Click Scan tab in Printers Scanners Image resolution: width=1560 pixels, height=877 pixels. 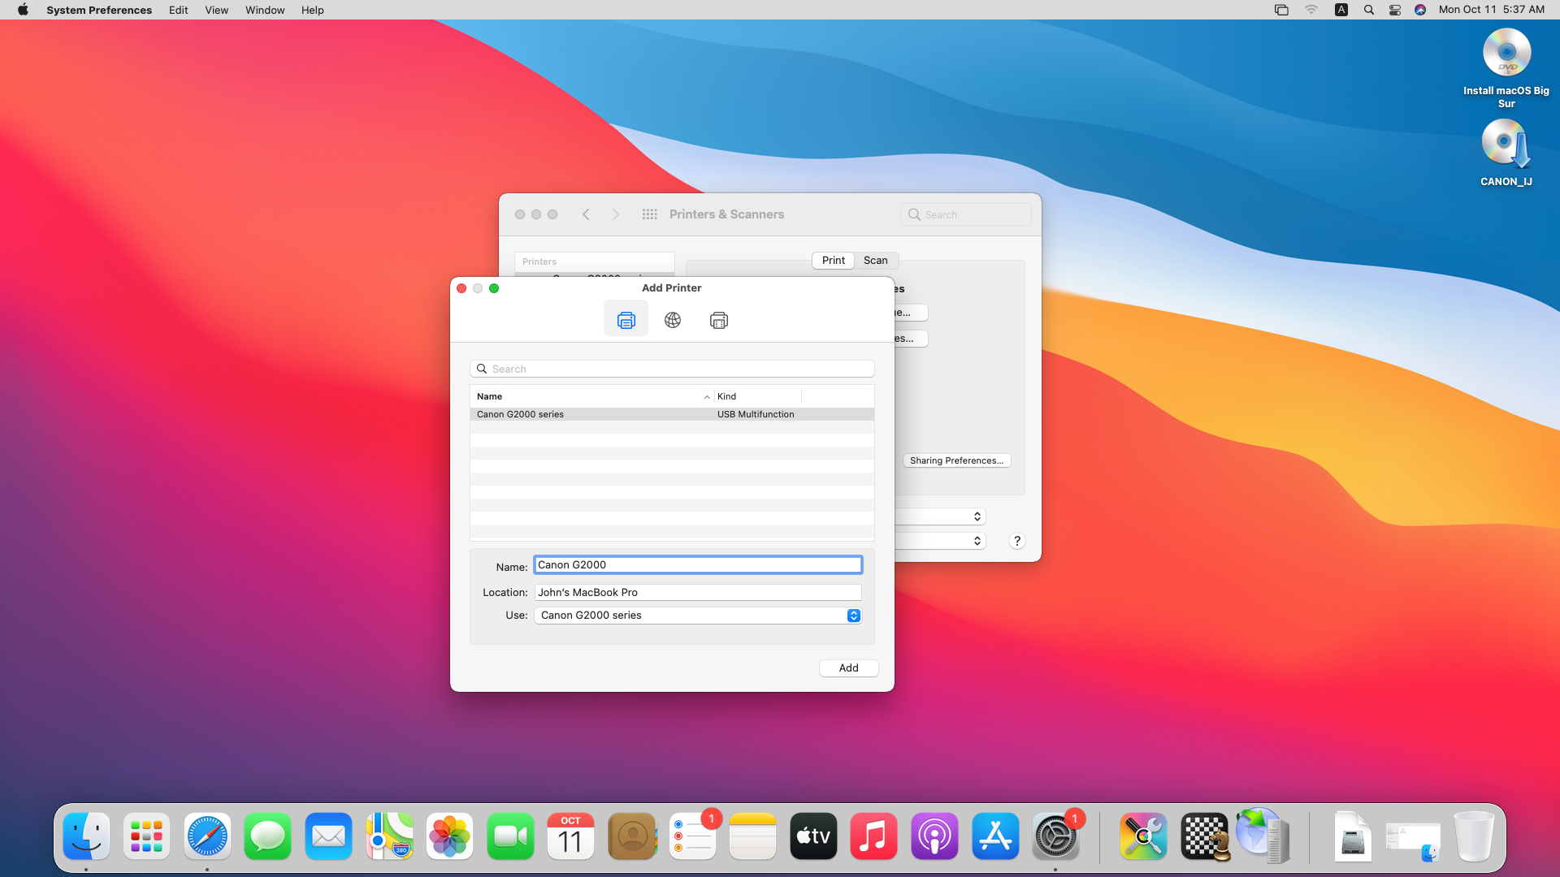click(875, 260)
